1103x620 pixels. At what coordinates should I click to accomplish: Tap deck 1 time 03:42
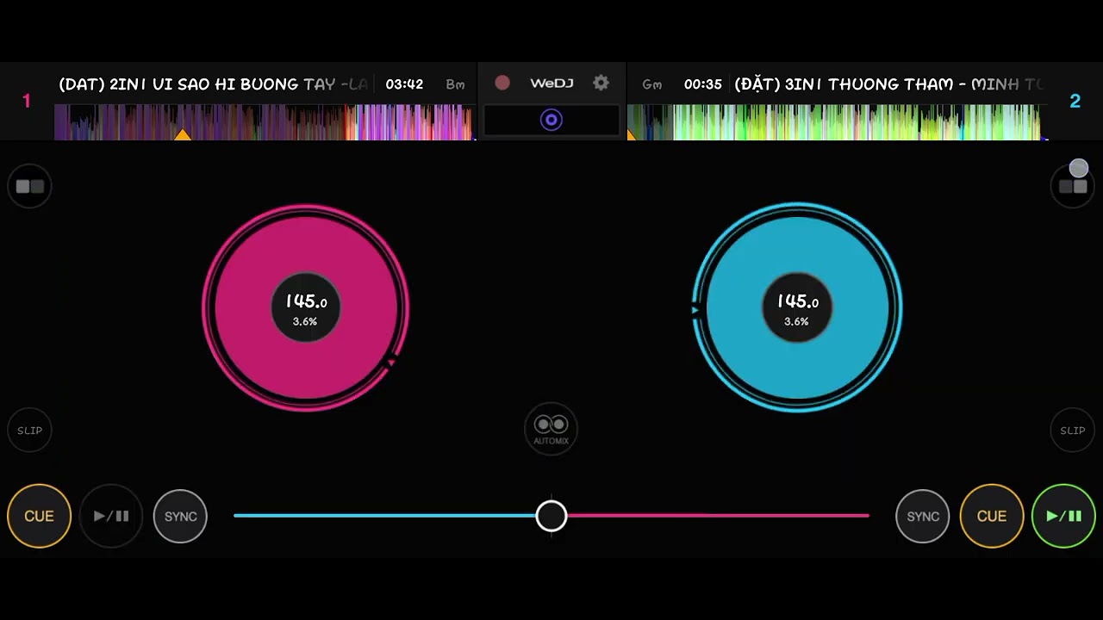click(404, 84)
